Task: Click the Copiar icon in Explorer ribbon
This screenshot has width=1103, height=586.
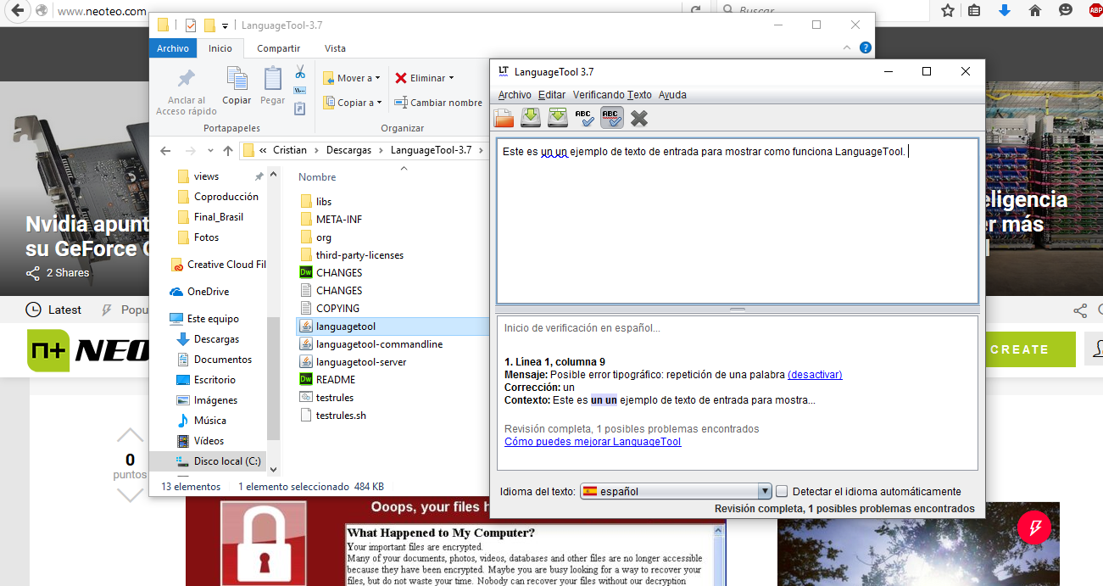Action: click(237, 78)
